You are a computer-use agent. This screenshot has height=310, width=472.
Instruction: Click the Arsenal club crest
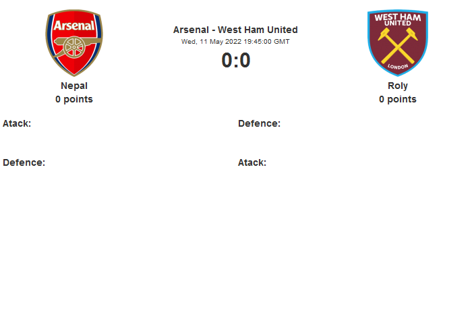point(74,42)
